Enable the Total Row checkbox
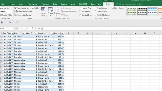Image resolution: width=162 pixels, height=91 pixels. tap(80, 11)
